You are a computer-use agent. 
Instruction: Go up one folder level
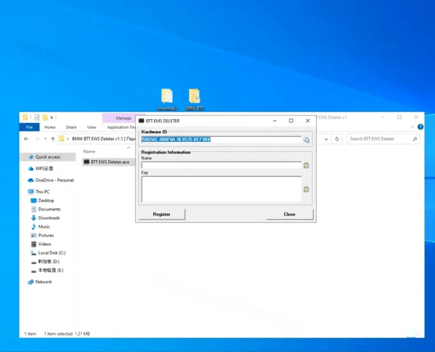53,139
